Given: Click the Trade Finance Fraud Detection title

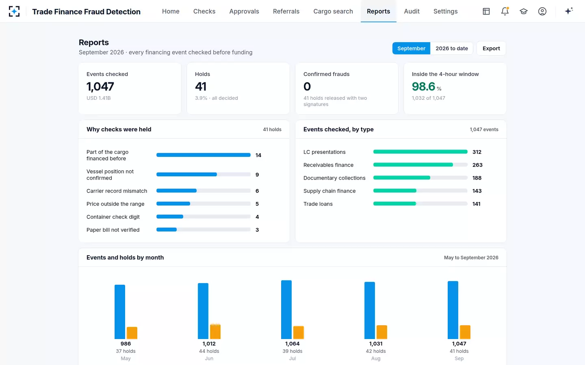Looking at the screenshot, I should 86,12.
